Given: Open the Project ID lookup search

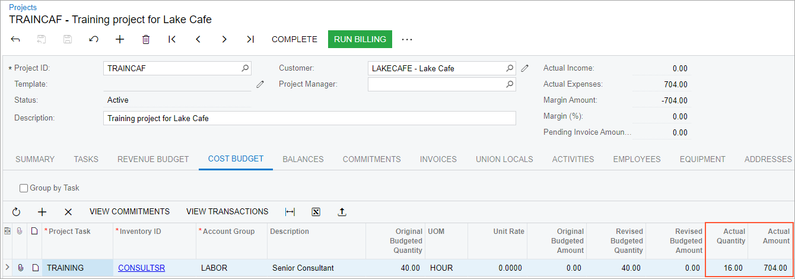Looking at the screenshot, I should (x=245, y=68).
